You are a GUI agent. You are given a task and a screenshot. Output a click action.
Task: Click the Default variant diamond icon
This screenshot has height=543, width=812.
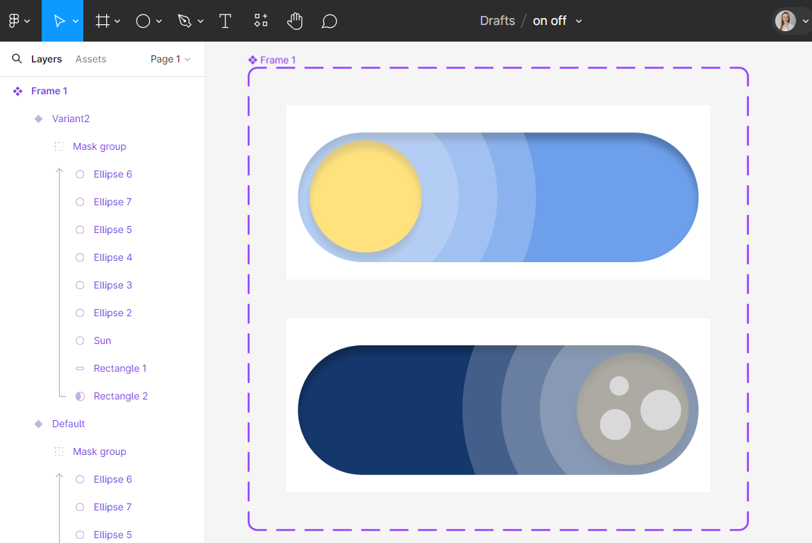38,424
